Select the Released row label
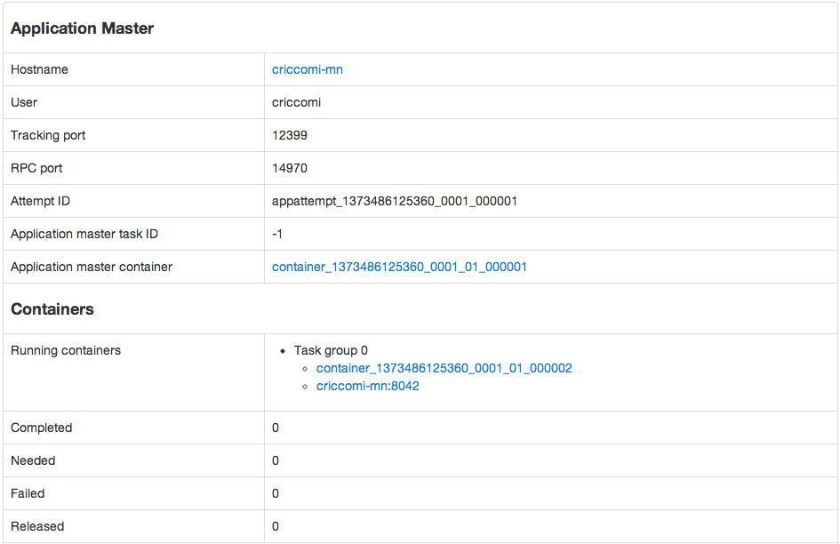Screen dimensions: 840x544 37,526
